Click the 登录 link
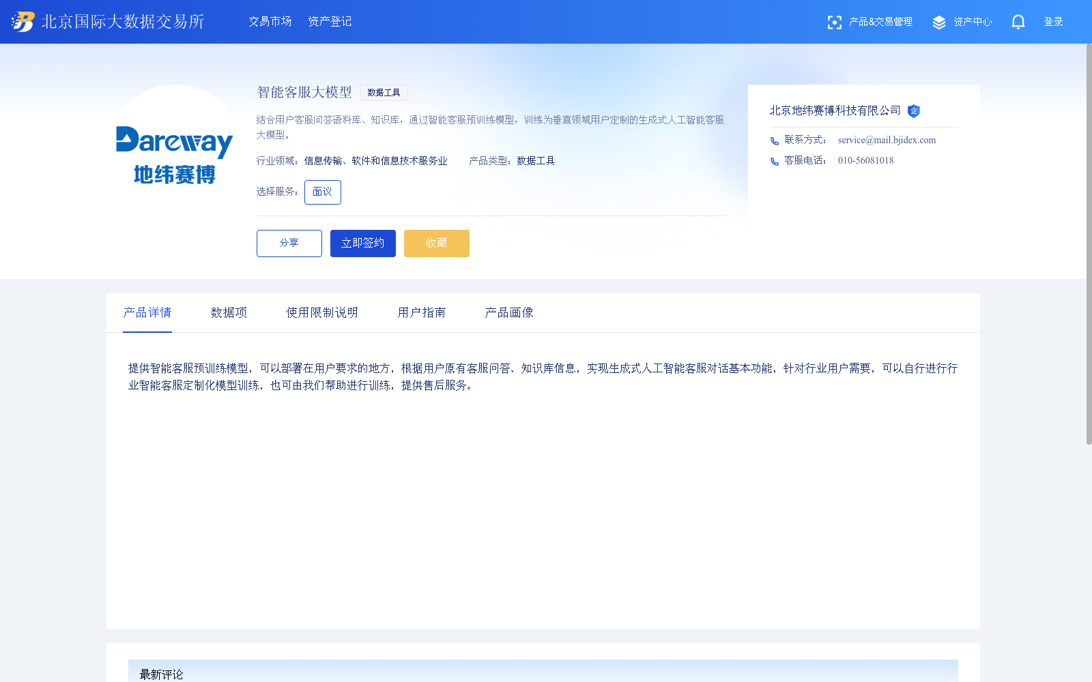 click(1053, 22)
